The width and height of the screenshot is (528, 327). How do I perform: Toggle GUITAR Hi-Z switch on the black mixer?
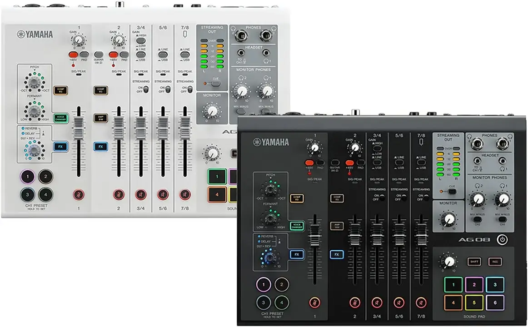click(x=335, y=163)
